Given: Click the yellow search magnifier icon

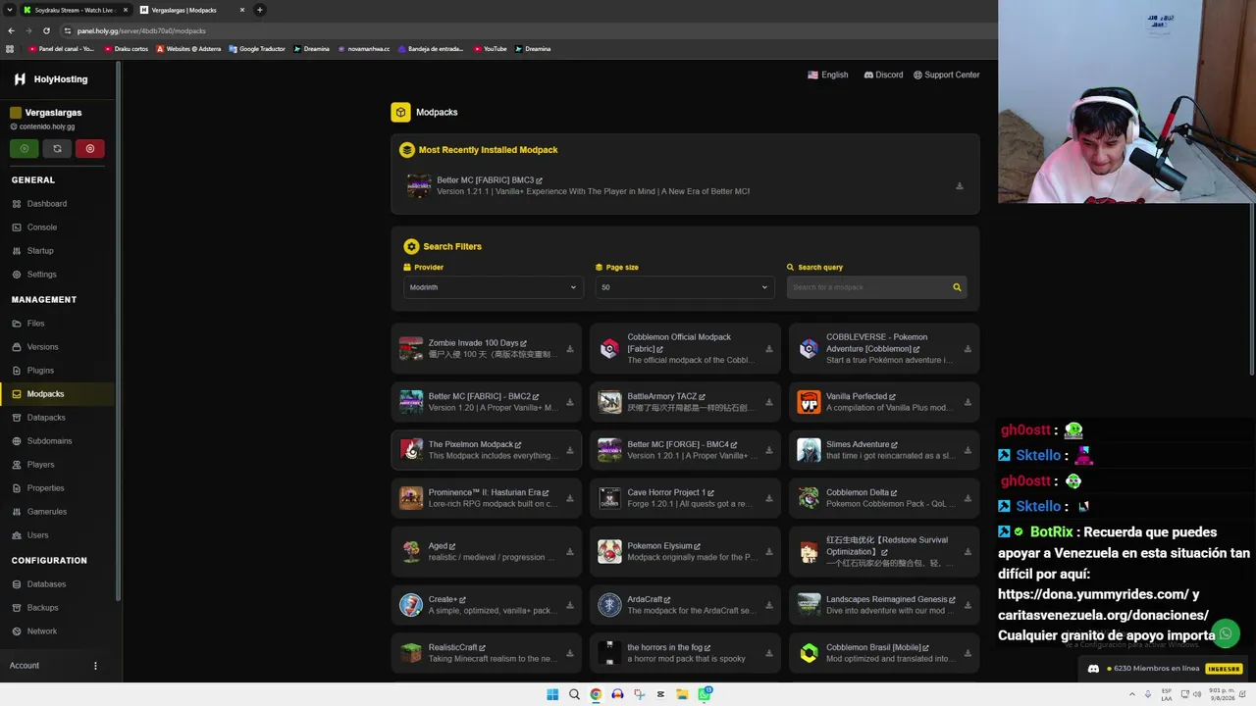Looking at the screenshot, I should pyautogui.click(x=957, y=287).
